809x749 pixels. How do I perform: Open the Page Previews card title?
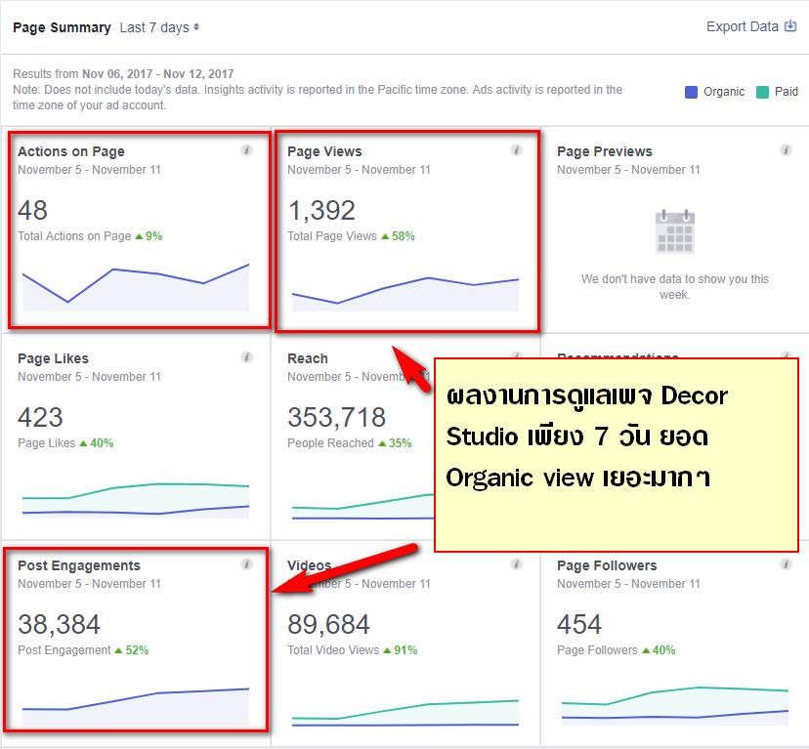(x=604, y=151)
